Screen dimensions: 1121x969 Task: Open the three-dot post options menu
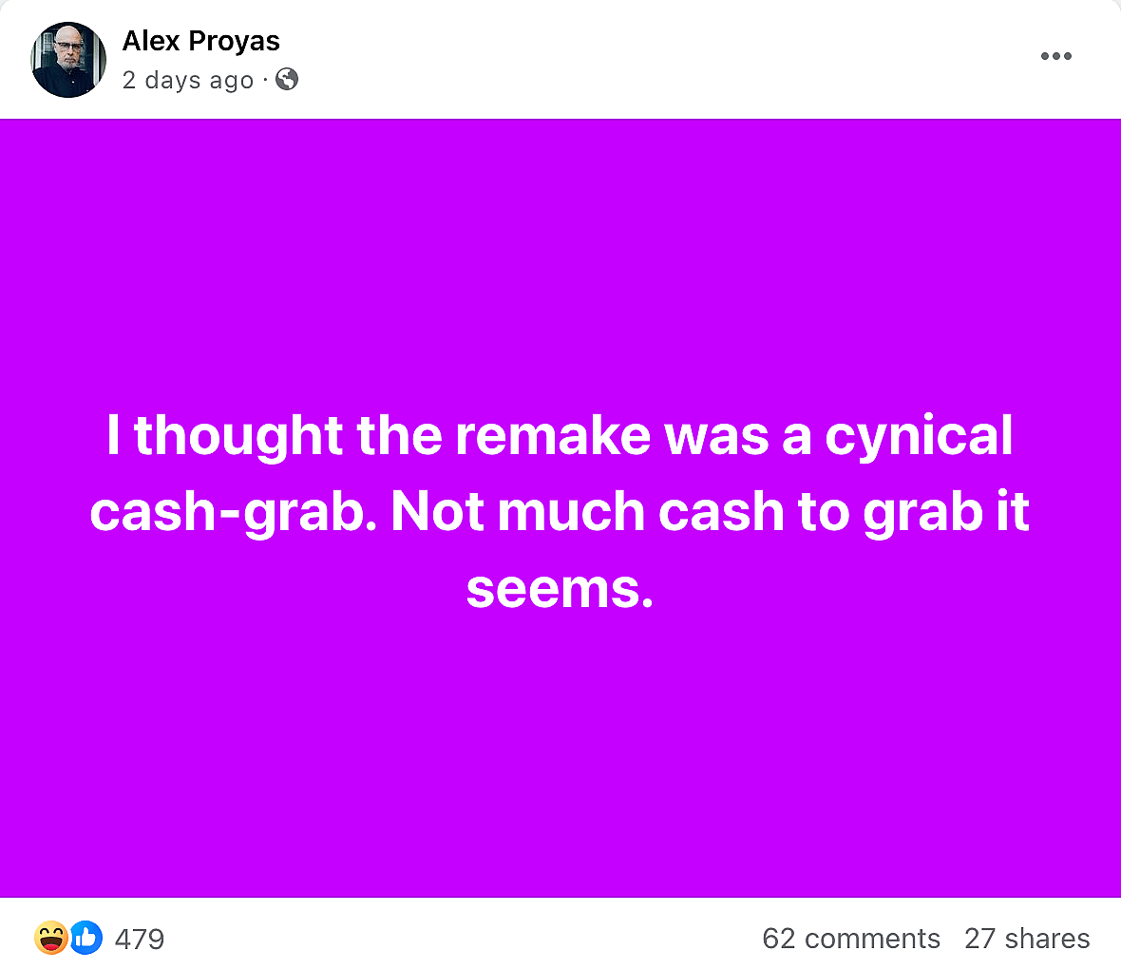click(x=1055, y=56)
